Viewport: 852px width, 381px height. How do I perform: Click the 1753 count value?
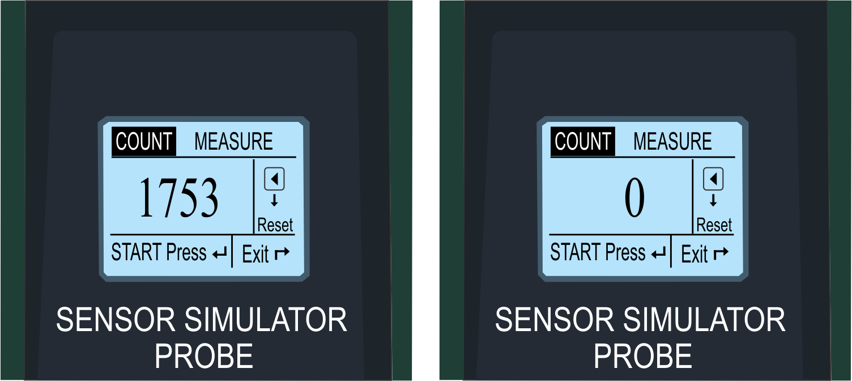179,197
